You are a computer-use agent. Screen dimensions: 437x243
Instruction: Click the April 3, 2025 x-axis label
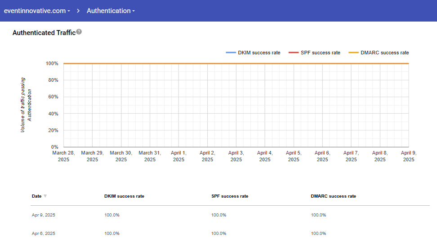(x=236, y=156)
